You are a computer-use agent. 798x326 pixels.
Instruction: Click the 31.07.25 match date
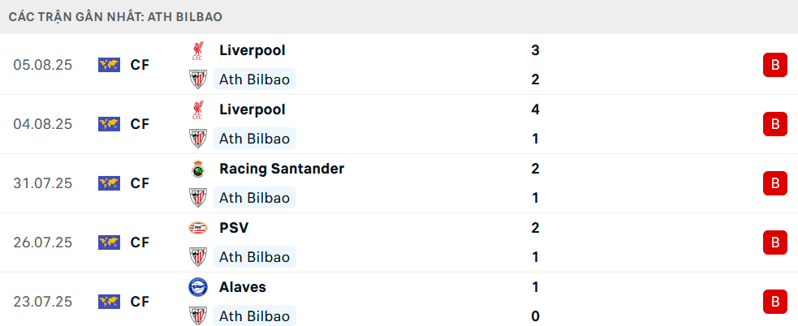click(x=43, y=183)
